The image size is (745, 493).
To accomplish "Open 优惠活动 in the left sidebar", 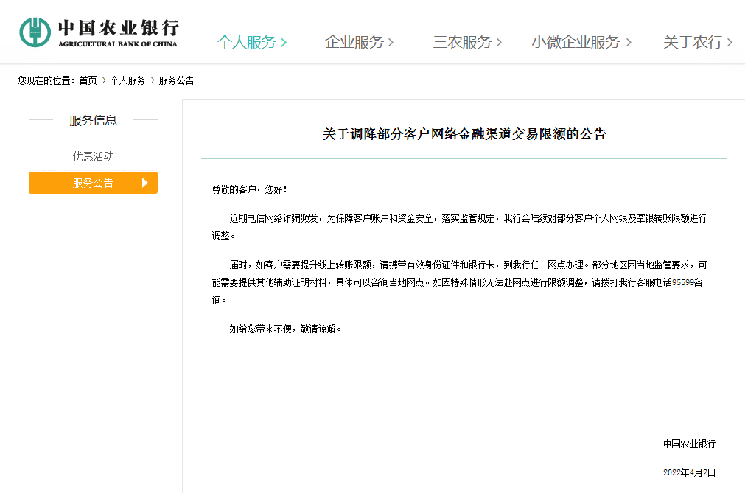I will [93, 156].
